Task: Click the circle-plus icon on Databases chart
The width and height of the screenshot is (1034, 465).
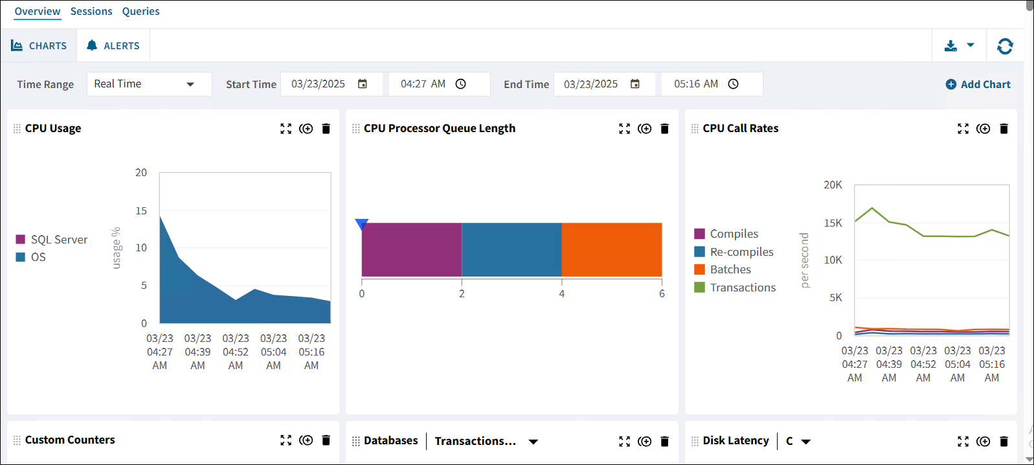Action: 645,442
